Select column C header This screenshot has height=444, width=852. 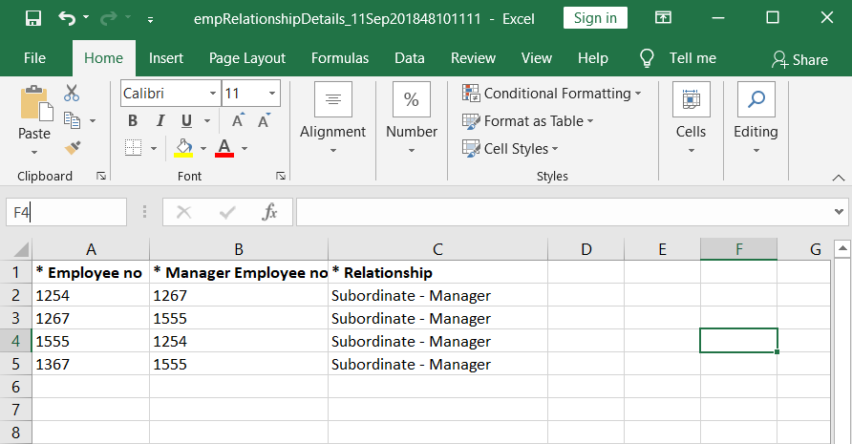click(438, 249)
